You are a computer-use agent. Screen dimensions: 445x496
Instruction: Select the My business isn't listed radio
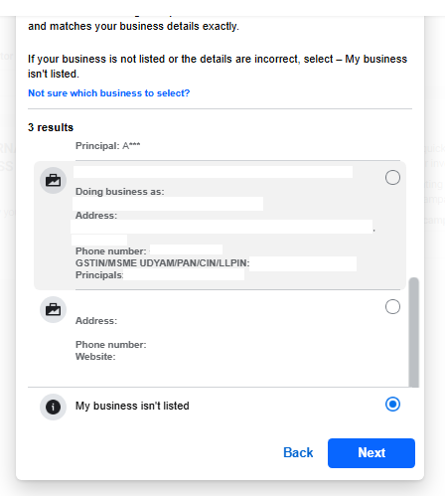[x=392, y=405]
